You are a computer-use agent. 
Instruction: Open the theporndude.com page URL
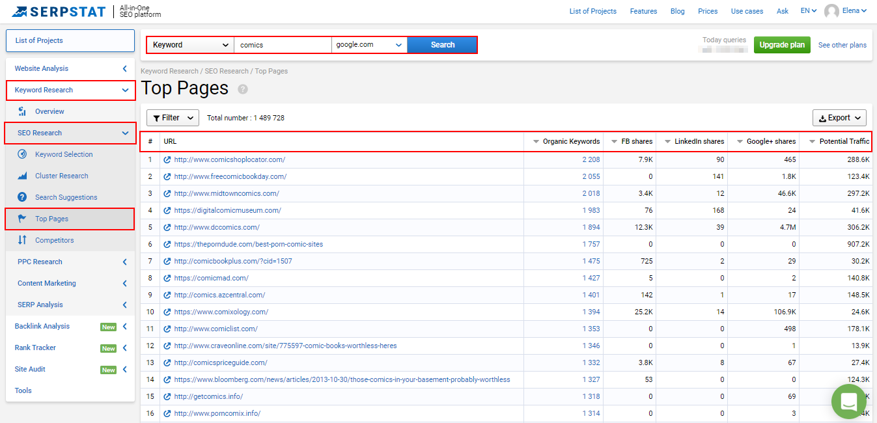click(249, 244)
